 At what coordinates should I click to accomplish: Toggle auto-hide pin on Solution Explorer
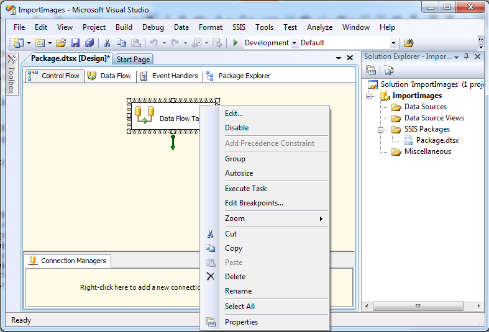[467, 56]
